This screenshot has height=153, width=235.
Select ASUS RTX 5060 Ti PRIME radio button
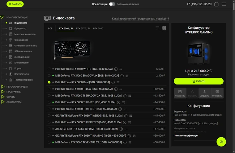coord(49,129)
